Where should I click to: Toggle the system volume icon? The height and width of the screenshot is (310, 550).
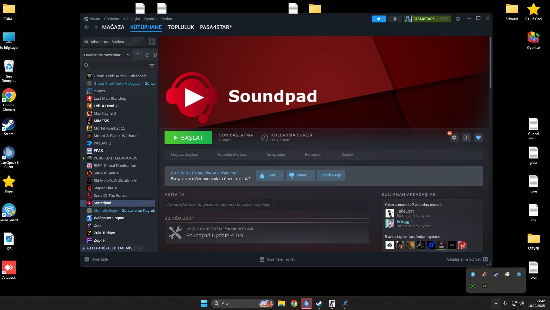click(521, 303)
